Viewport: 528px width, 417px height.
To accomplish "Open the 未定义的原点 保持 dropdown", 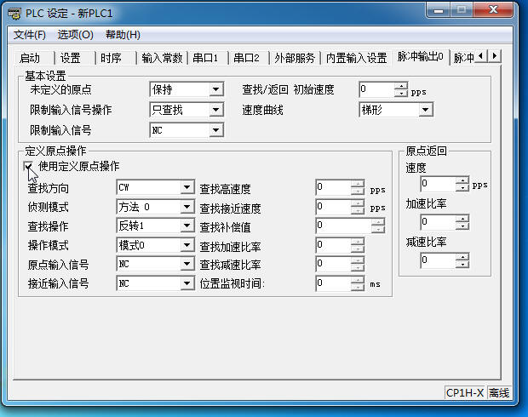I will pos(215,89).
